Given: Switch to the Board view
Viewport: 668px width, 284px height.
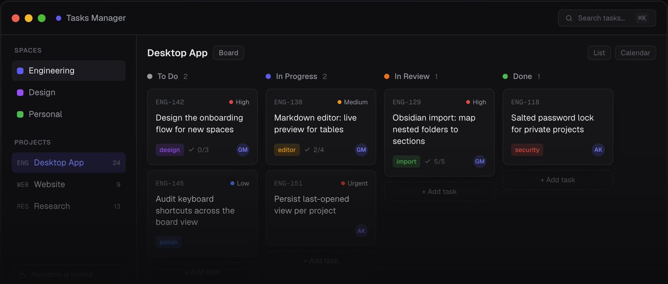Looking at the screenshot, I should pos(228,53).
